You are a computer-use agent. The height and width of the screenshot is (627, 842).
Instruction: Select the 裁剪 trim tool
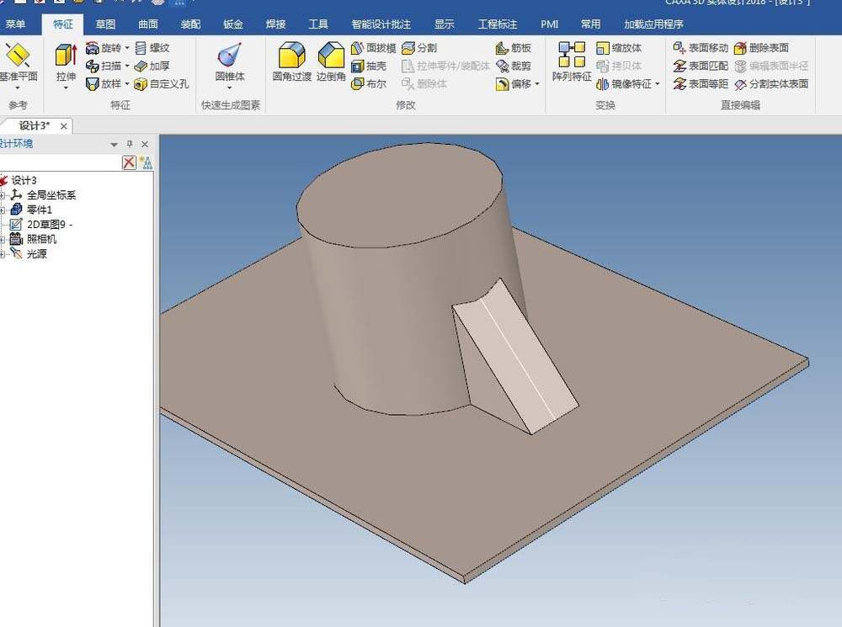click(x=514, y=66)
